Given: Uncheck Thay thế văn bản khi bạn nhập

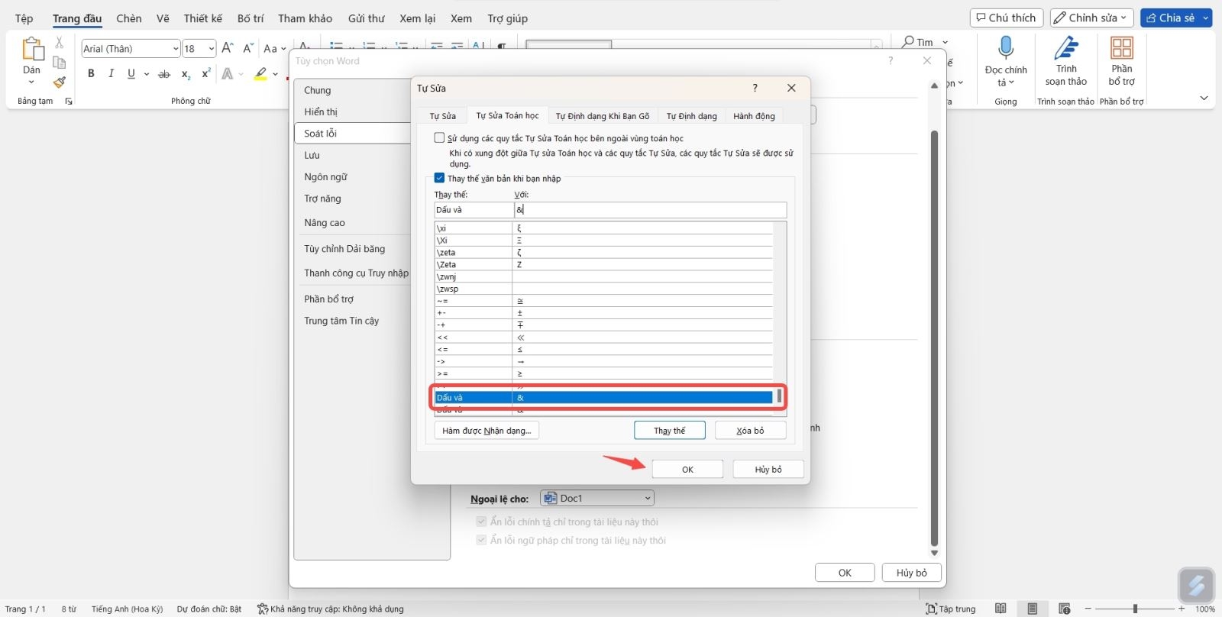Looking at the screenshot, I should [x=439, y=178].
